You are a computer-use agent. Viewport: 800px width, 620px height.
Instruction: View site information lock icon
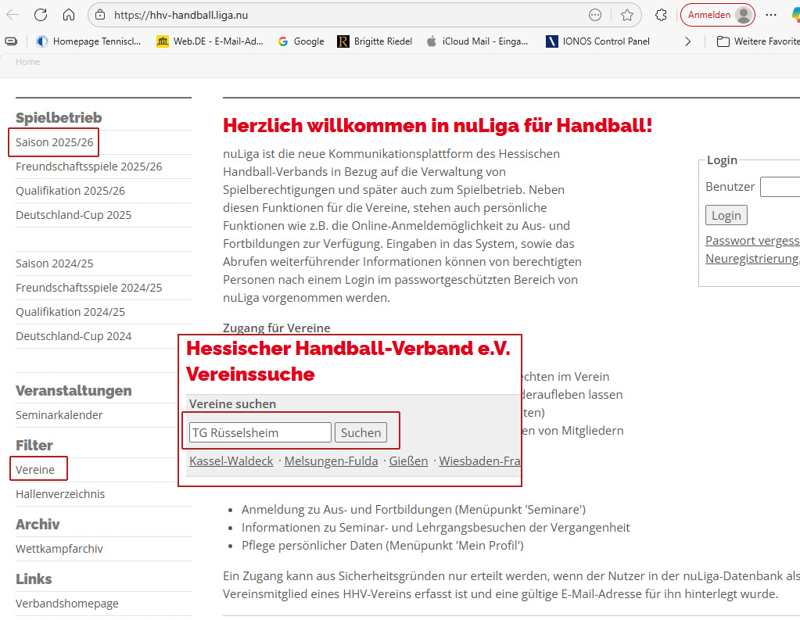[x=99, y=15]
